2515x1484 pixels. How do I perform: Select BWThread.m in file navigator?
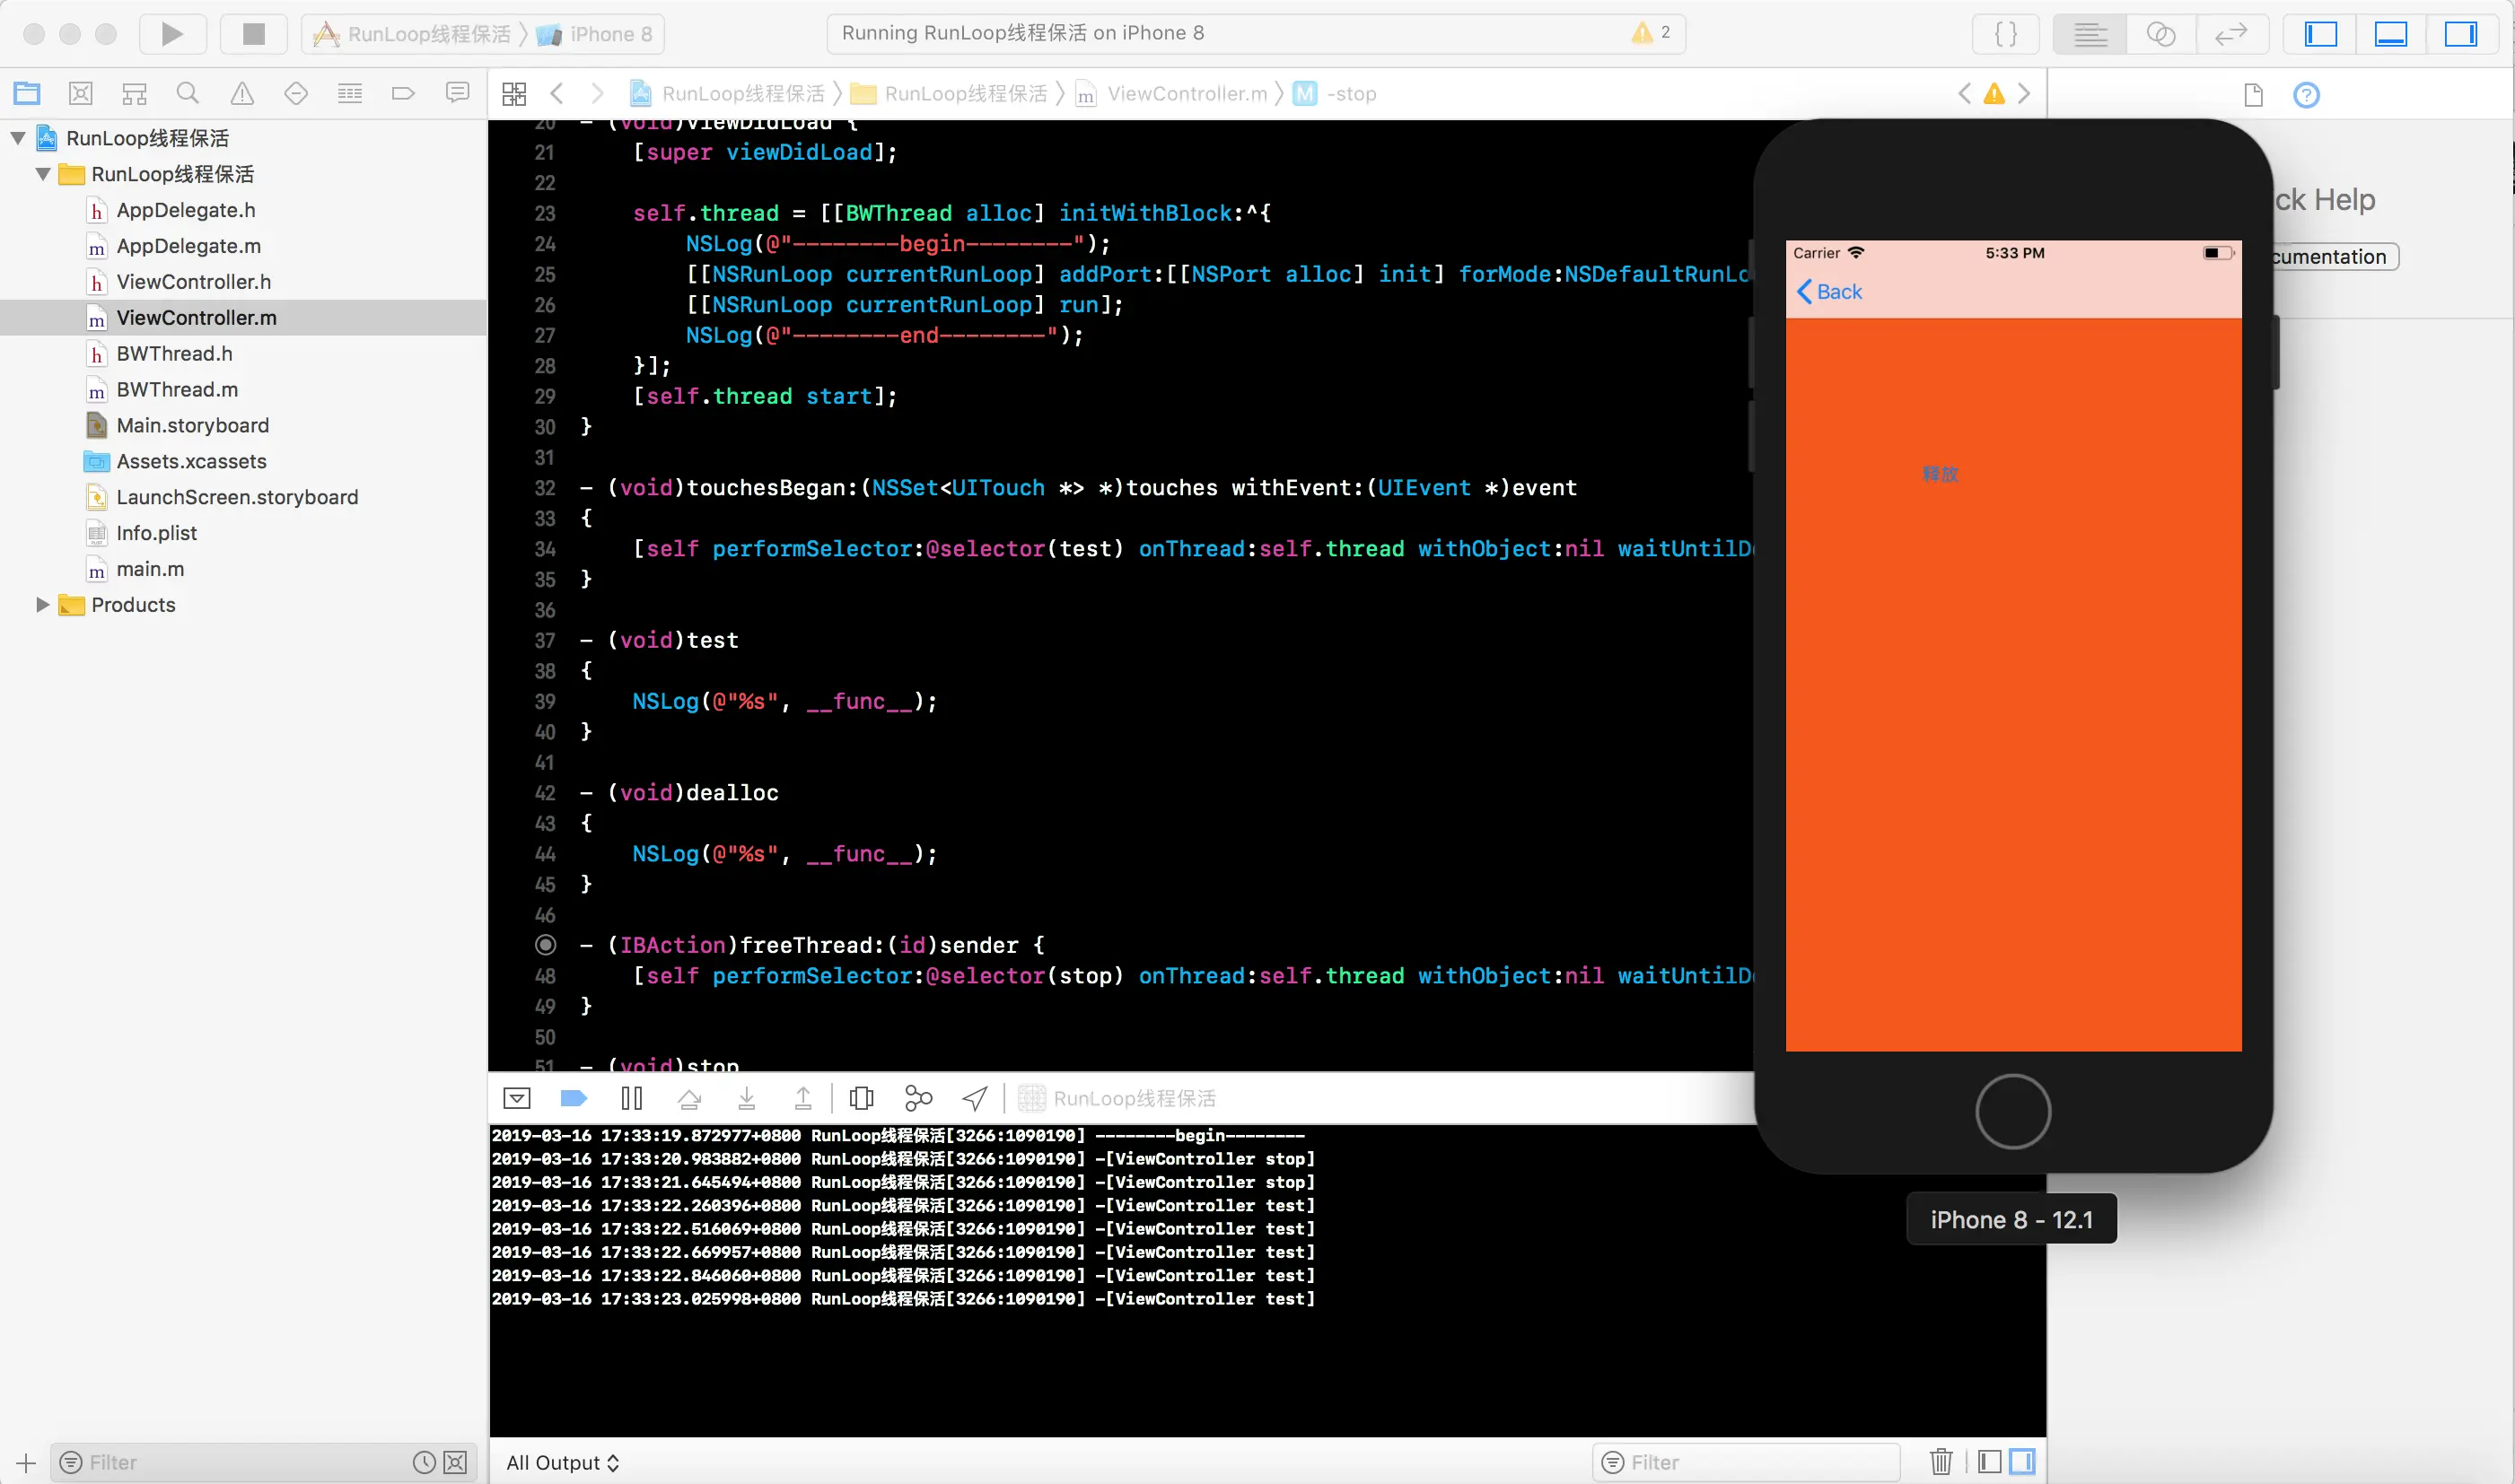(x=177, y=389)
